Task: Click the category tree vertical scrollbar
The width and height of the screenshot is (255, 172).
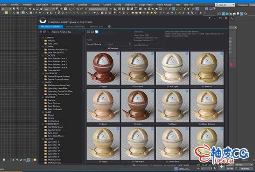Action: [83, 65]
